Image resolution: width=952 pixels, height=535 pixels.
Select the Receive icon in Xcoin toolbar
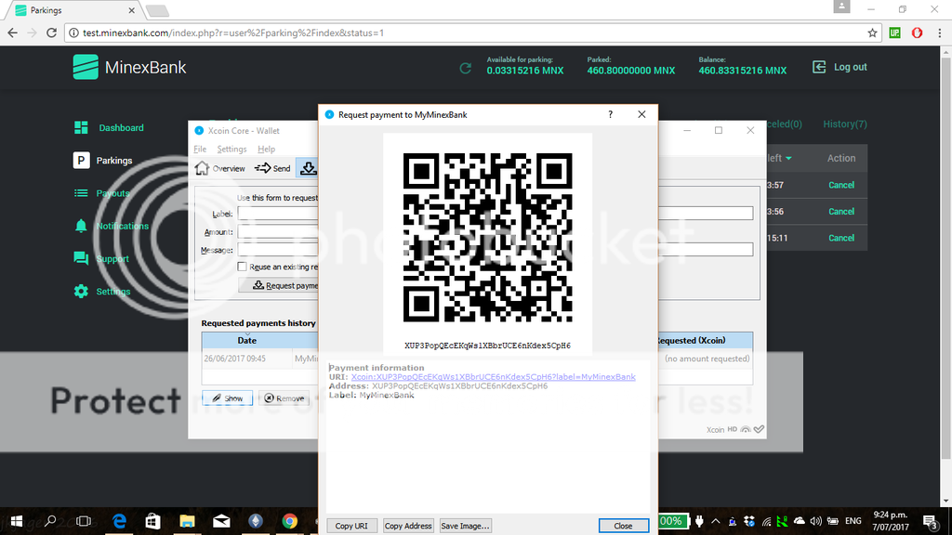308,168
